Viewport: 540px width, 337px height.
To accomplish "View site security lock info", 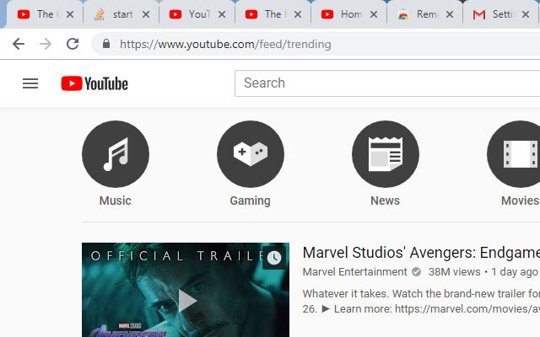I will tap(106, 44).
